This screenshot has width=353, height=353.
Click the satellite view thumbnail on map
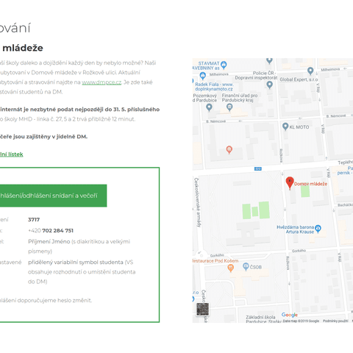[x=203, y=310]
